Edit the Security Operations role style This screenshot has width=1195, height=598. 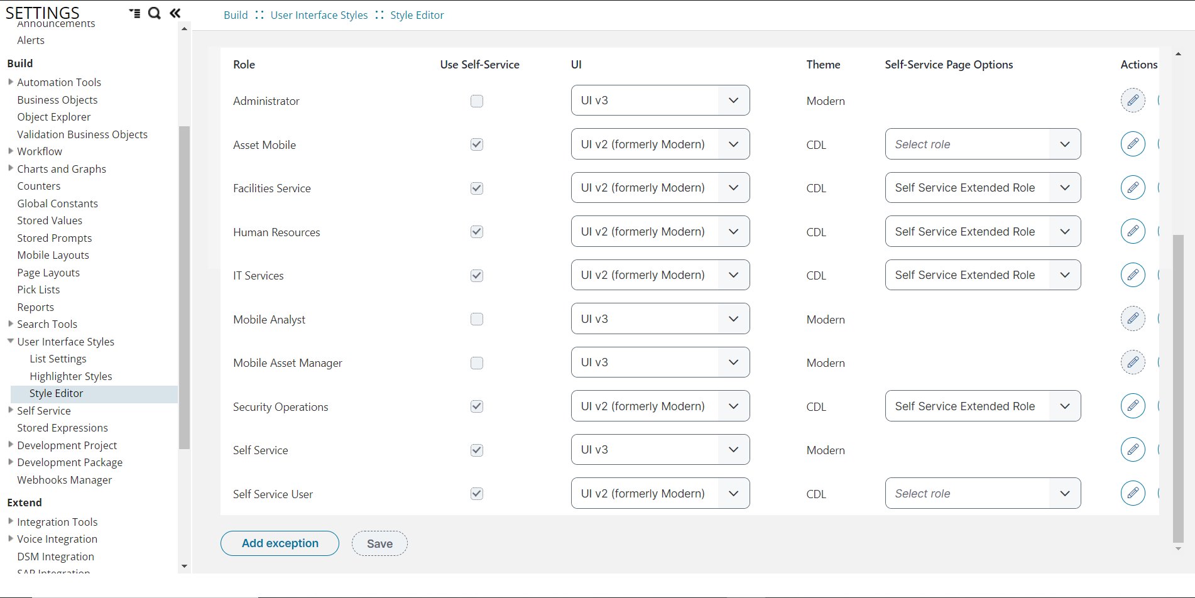(x=1133, y=406)
